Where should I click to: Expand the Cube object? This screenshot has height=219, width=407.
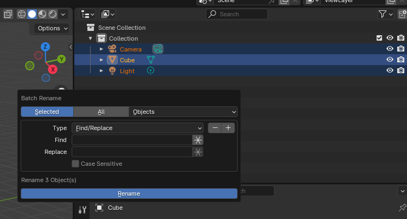pyautogui.click(x=101, y=60)
